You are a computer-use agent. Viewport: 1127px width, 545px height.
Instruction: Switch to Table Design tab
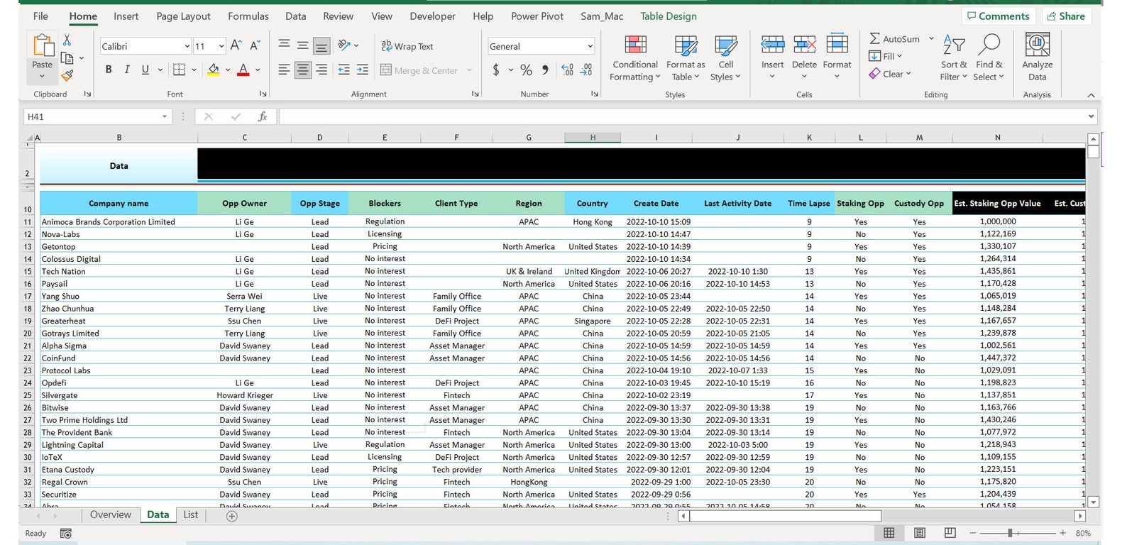click(x=669, y=16)
